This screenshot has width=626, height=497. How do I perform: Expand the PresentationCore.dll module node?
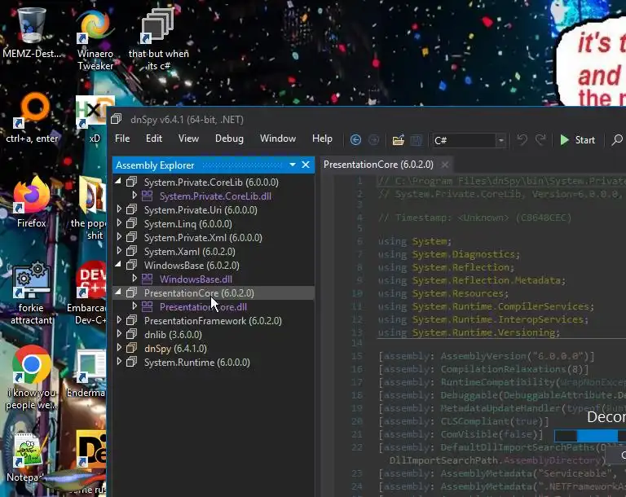pos(134,306)
